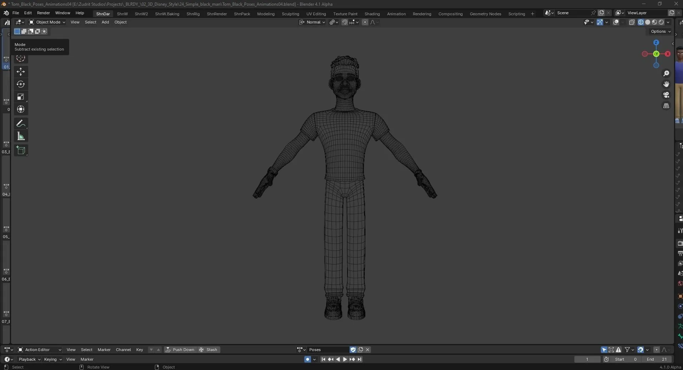Viewport: 683px width, 370px height.
Task: Toggle proportional editing
Action: 365,22
